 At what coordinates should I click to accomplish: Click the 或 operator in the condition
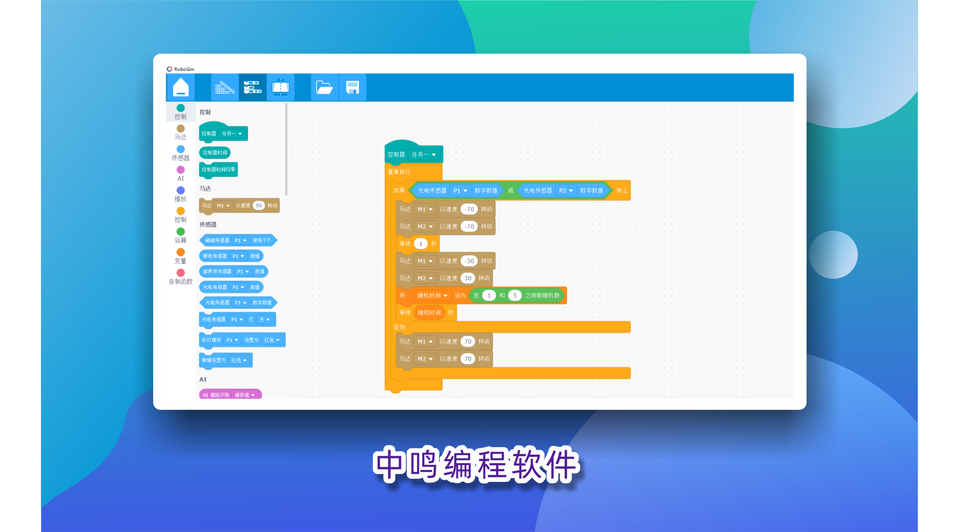point(511,191)
